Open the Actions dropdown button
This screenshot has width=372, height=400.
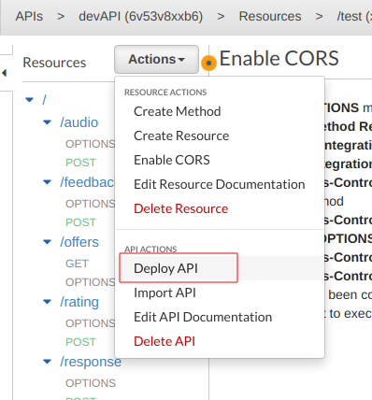[156, 59]
